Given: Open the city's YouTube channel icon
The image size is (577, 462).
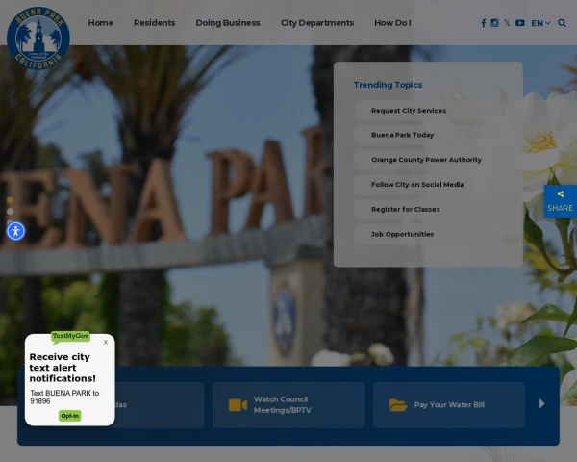Looking at the screenshot, I should click(x=520, y=23).
